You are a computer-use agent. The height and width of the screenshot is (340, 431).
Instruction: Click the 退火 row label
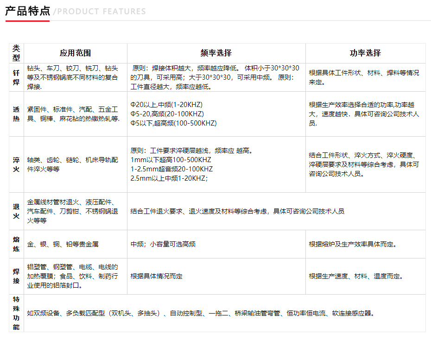tap(16, 211)
